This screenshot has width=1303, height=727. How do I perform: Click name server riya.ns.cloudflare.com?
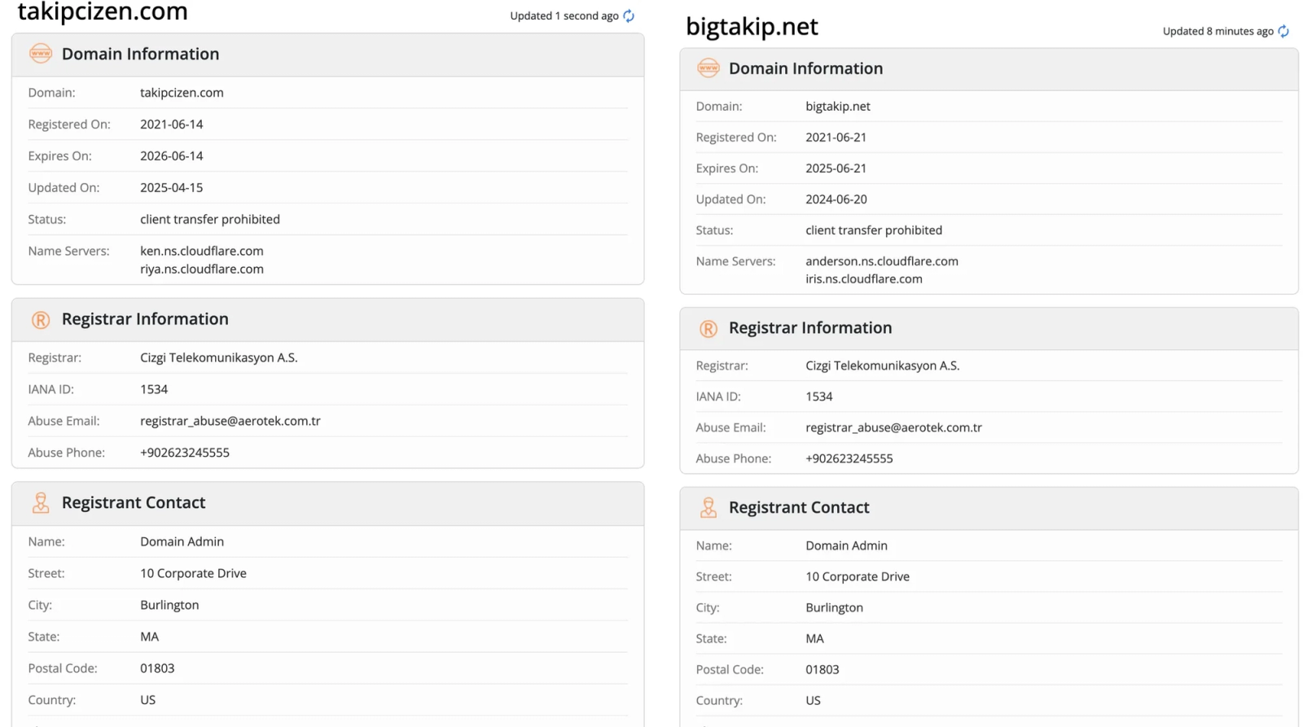coord(201,269)
